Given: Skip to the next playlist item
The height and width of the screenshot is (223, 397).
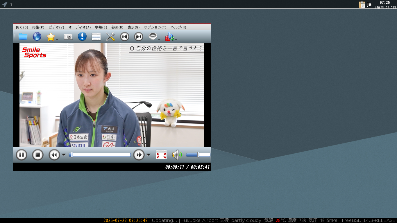Looking at the screenshot, I should [139, 37].
